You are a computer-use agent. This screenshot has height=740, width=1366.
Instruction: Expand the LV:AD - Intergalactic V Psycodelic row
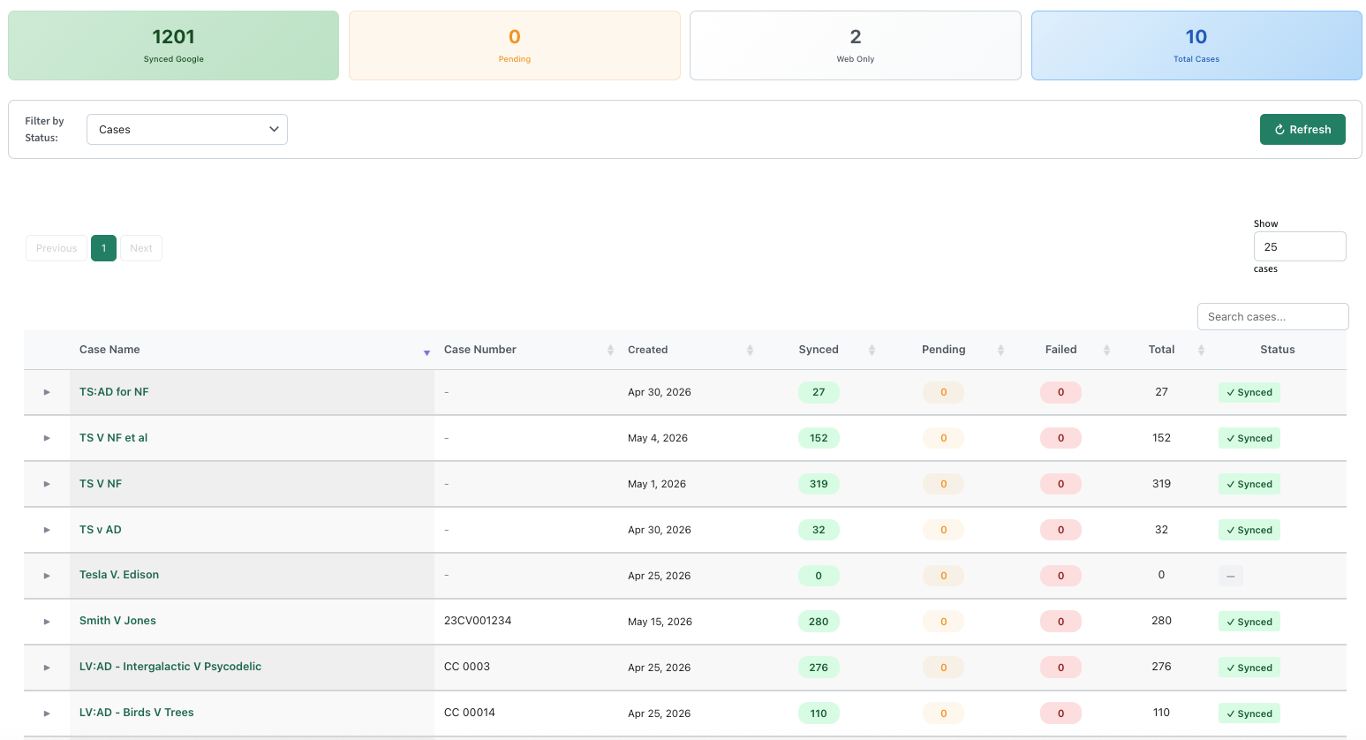pos(47,668)
